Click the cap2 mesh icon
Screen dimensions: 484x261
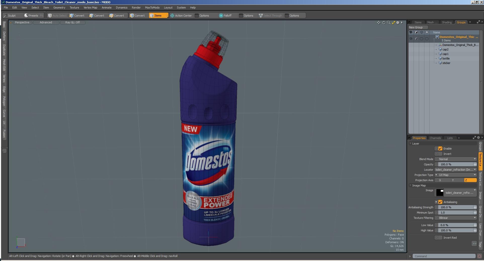(x=440, y=49)
